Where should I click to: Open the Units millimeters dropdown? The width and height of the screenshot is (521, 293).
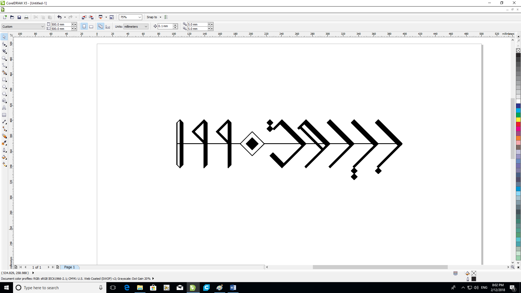pos(146,26)
